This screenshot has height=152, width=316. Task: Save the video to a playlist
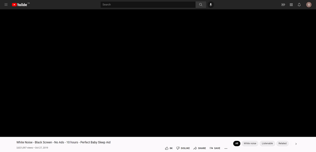[x=215, y=148]
